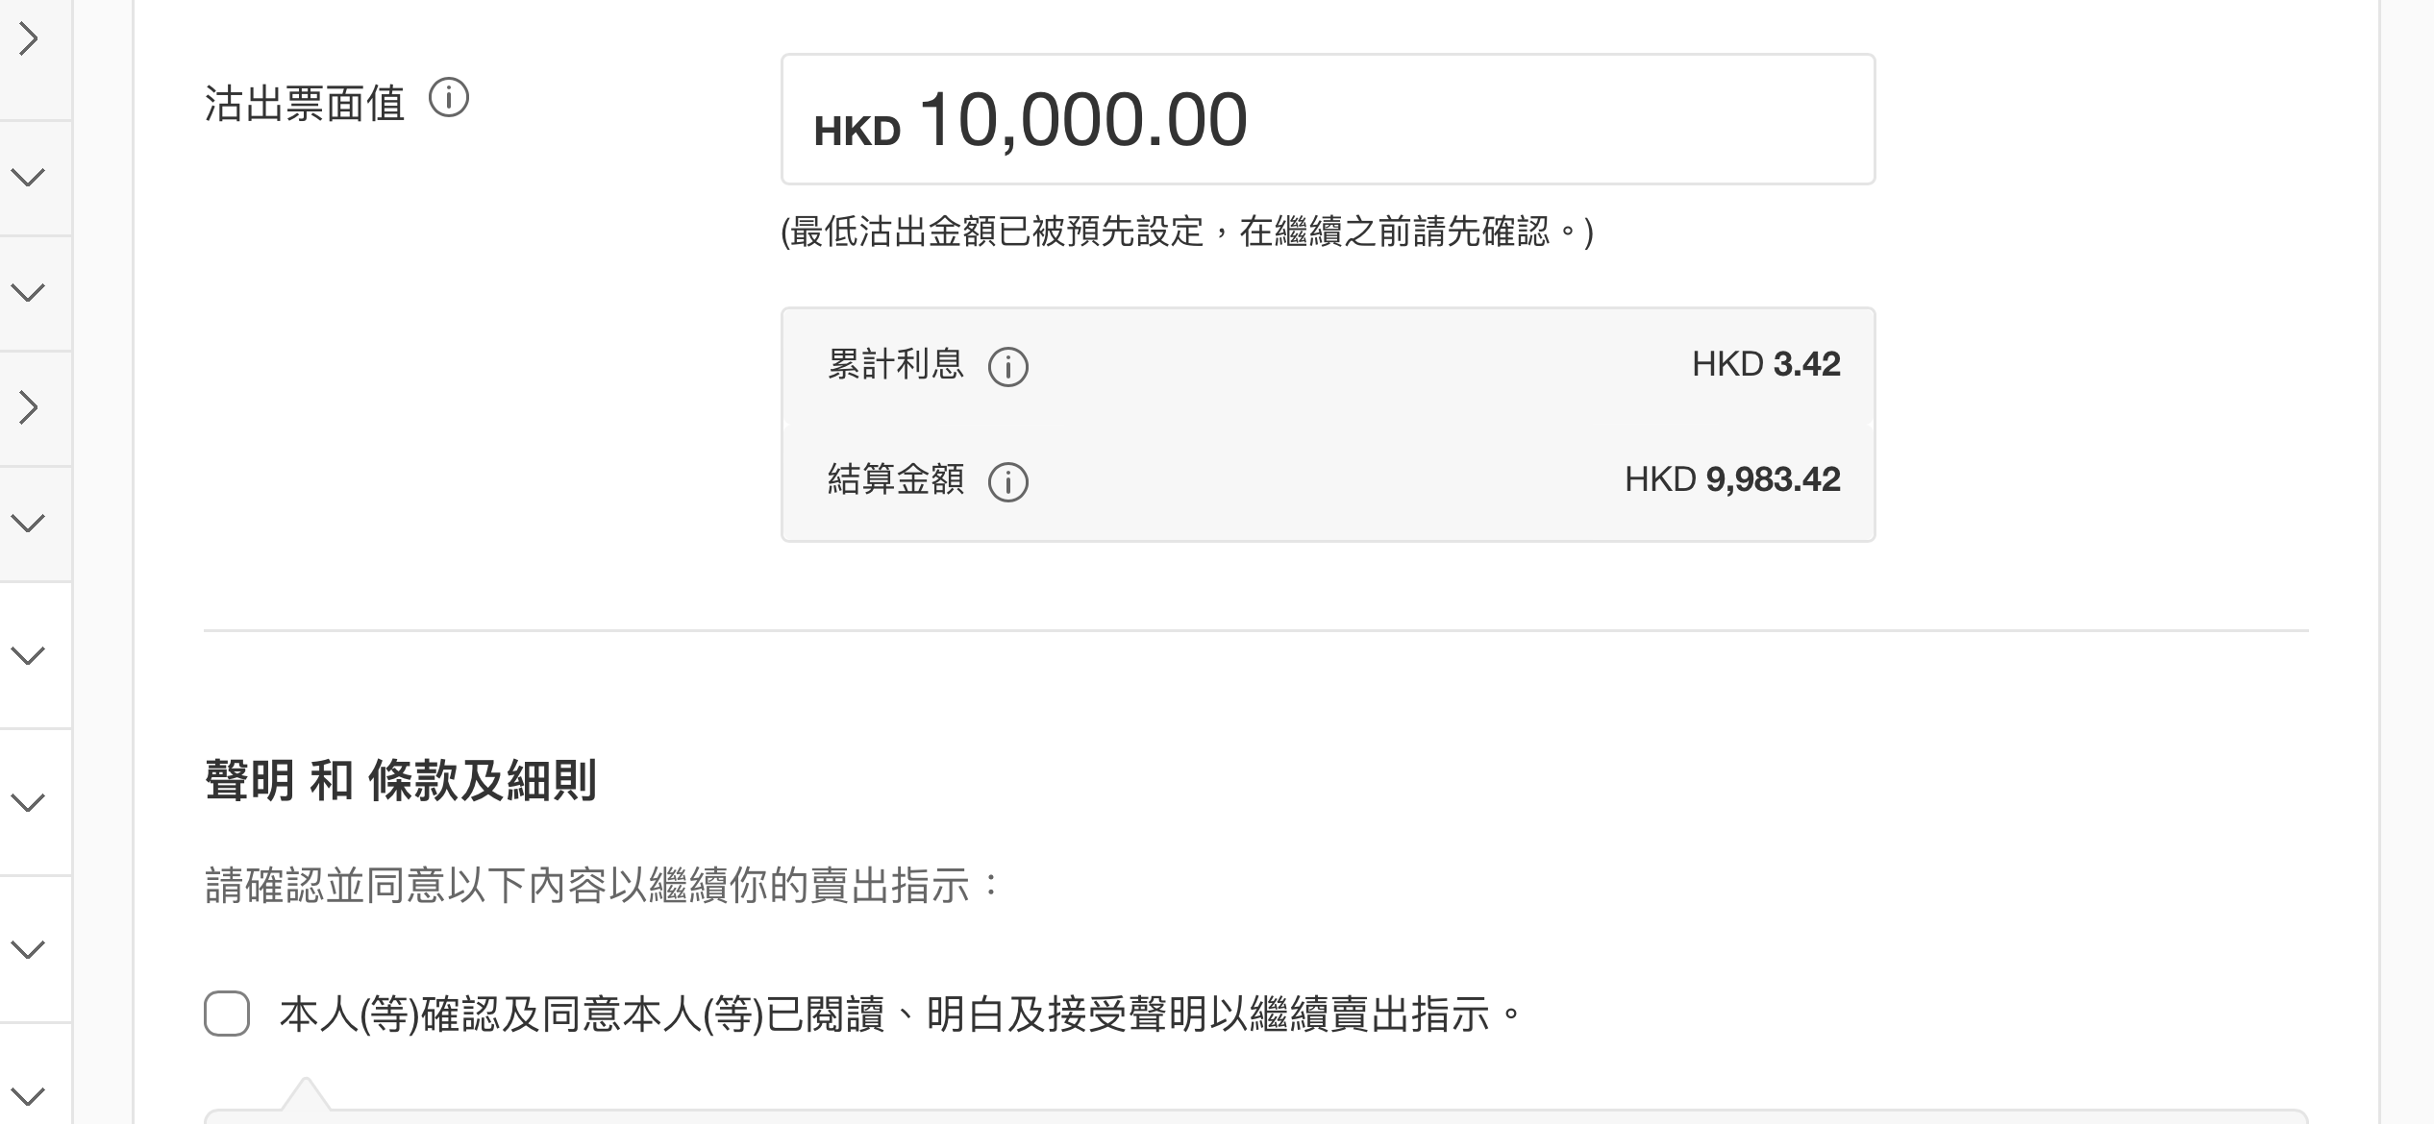This screenshot has width=2434, height=1124.
Task: Tick the 本人(等)確認及同意 declaration checkbox
Action: [x=227, y=1014]
